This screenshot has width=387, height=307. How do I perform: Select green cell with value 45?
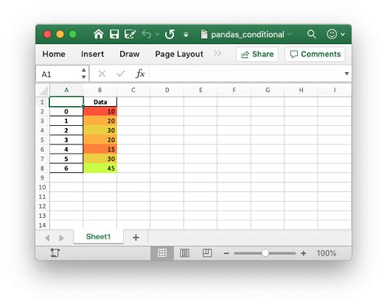100,168
